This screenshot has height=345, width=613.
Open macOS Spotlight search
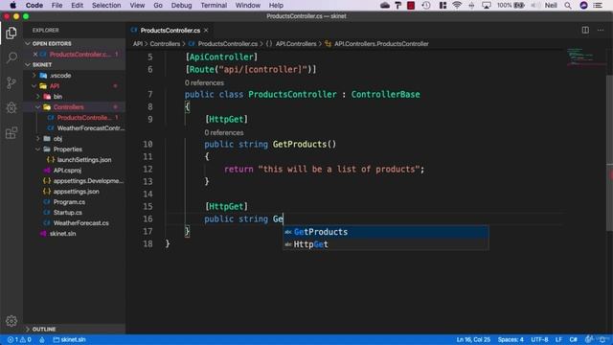[568, 5]
